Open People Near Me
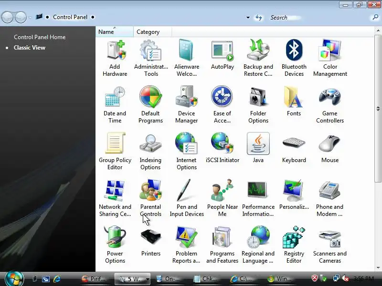Viewport: 382px width, 286px height. point(223,198)
